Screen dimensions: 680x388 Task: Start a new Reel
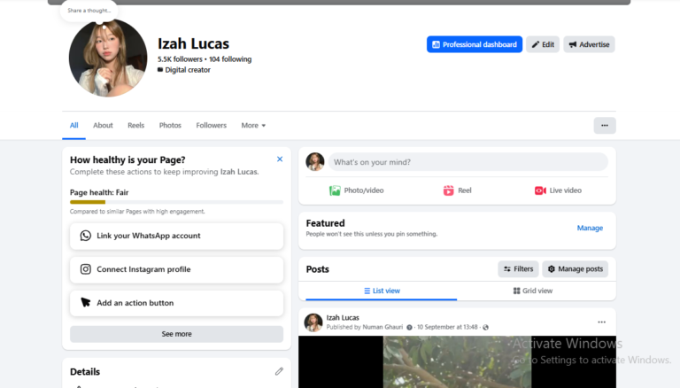click(457, 190)
